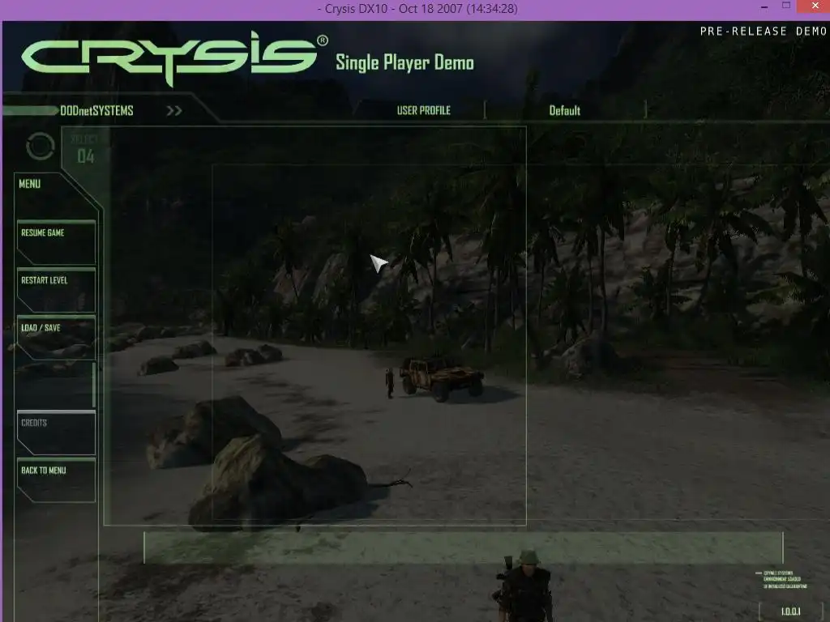Click the Default user profile field
The width and height of the screenshot is (830, 622).
coord(565,110)
